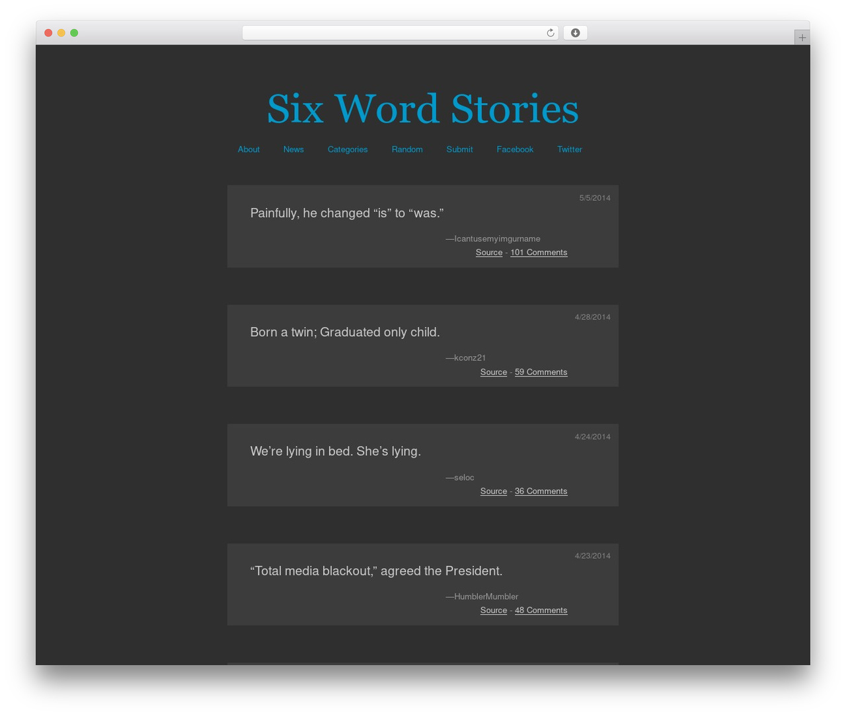This screenshot has height=716, width=846.
Task: Click the date 4/23/2014
Action: click(592, 555)
